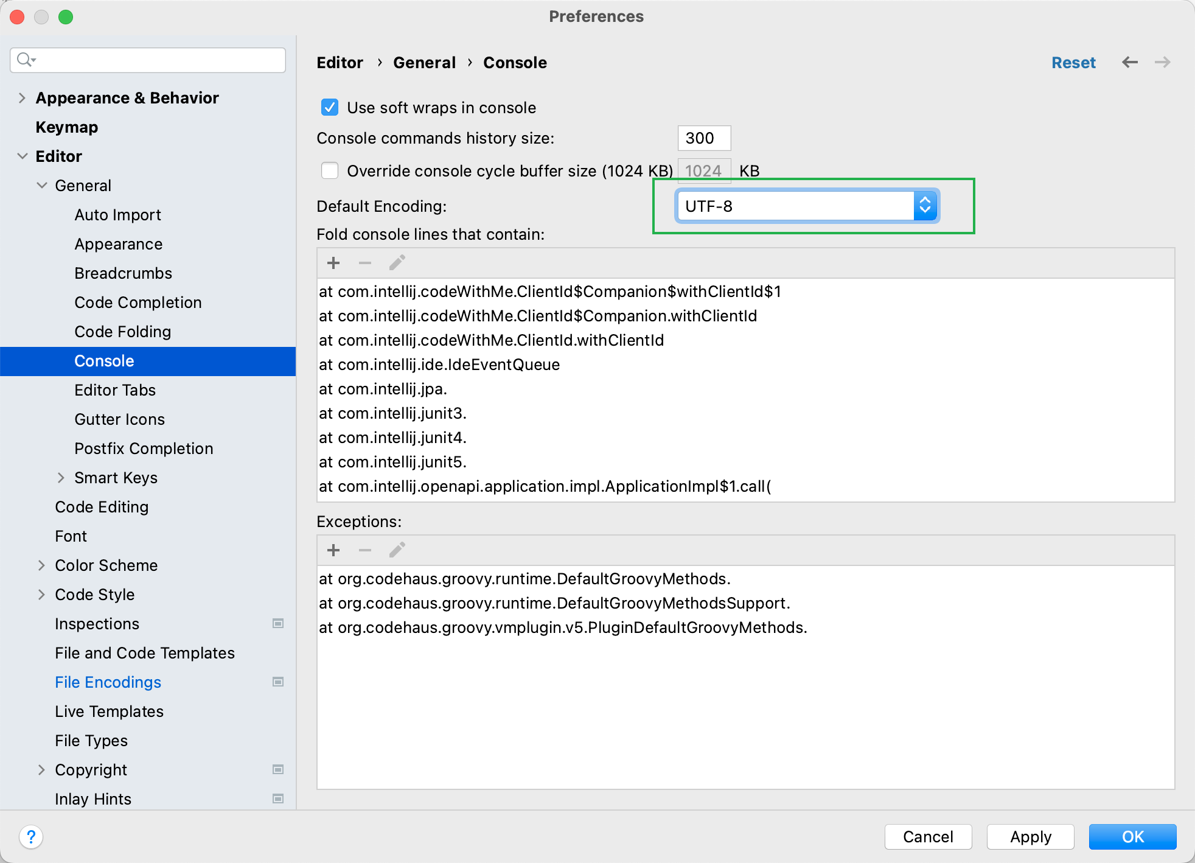Click the Reset link
The height and width of the screenshot is (863, 1195).
pyautogui.click(x=1073, y=63)
